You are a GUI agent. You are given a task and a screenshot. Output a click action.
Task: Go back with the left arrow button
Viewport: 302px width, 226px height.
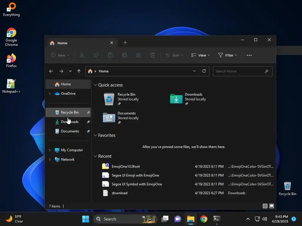click(x=51, y=71)
